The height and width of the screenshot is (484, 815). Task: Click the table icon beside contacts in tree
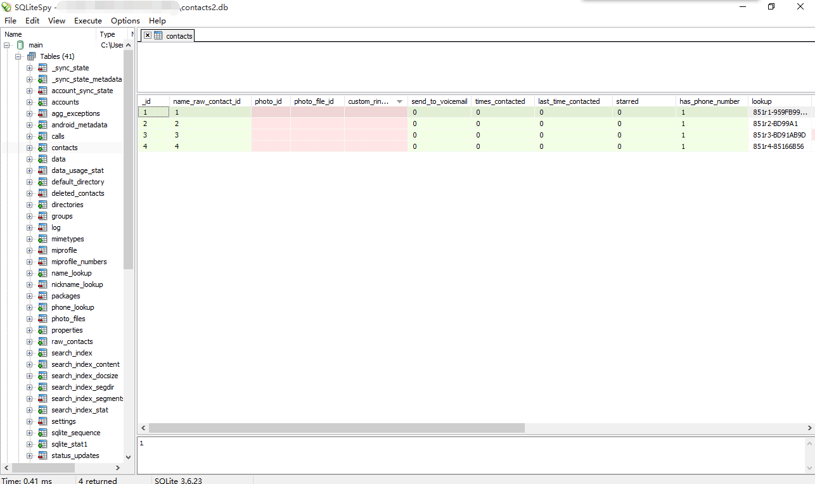tap(42, 148)
